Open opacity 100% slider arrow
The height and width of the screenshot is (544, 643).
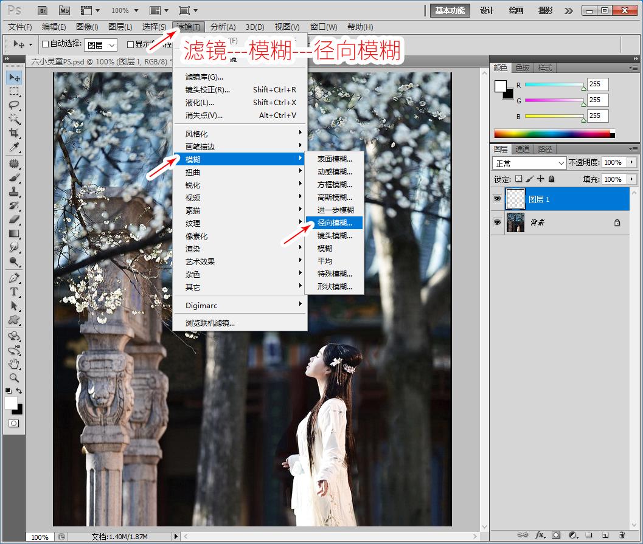pyautogui.click(x=632, y=162)
